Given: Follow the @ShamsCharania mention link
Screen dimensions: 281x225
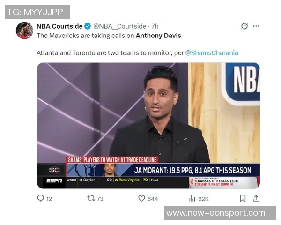Looking at the screenshot, I should point(212,53).
